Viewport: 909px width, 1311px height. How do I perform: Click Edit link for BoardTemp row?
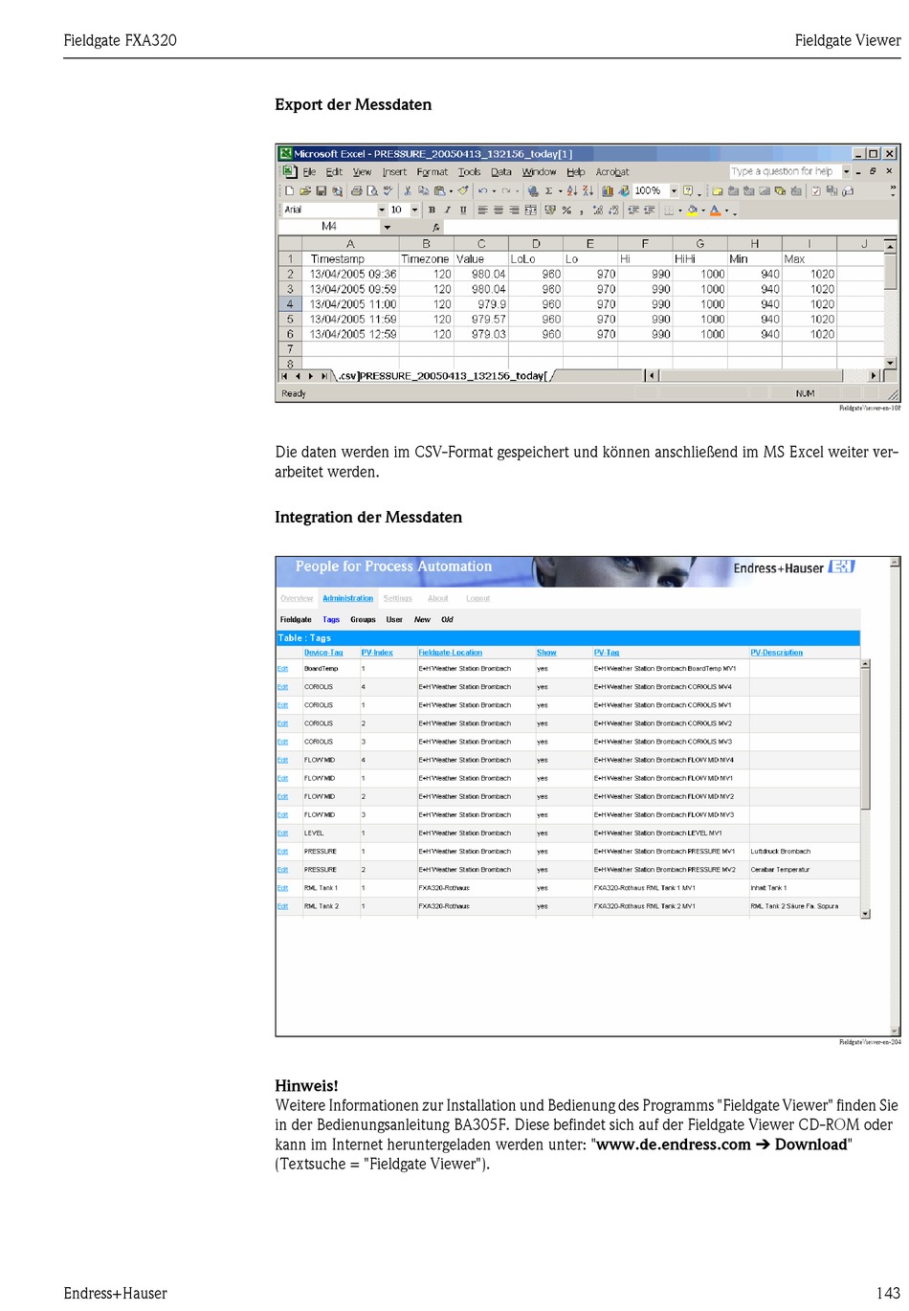[282, 669]
